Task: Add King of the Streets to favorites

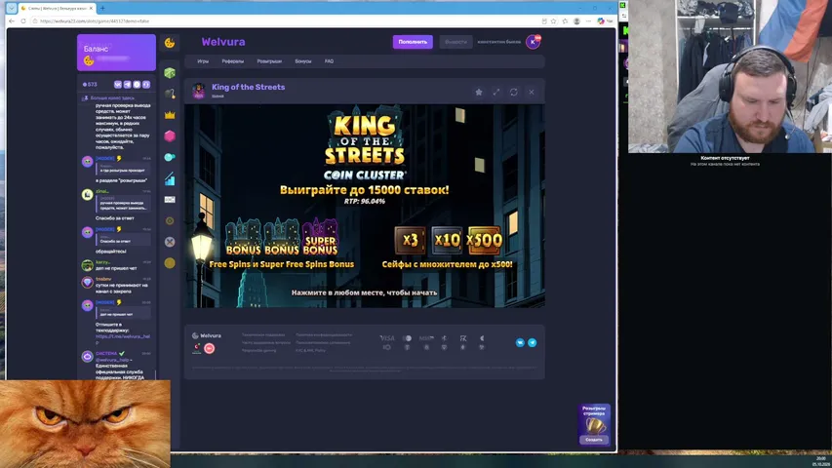Action: (x=479, y=92)
